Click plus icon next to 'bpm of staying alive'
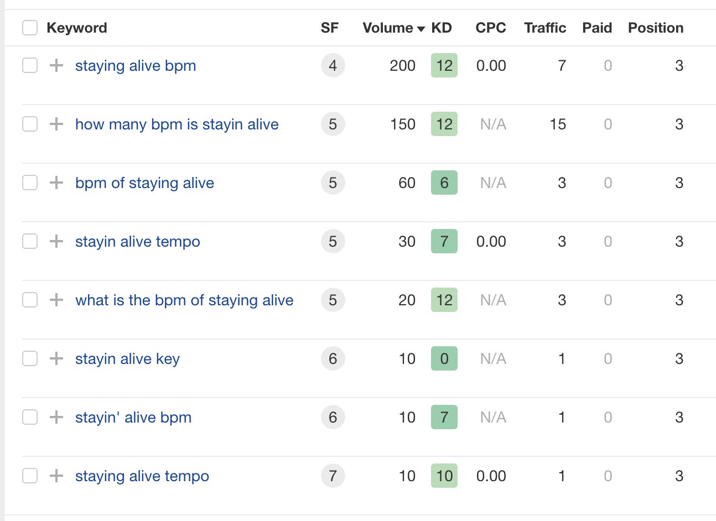This screenshot has height=521, width=716. click(x=56, y=183)
